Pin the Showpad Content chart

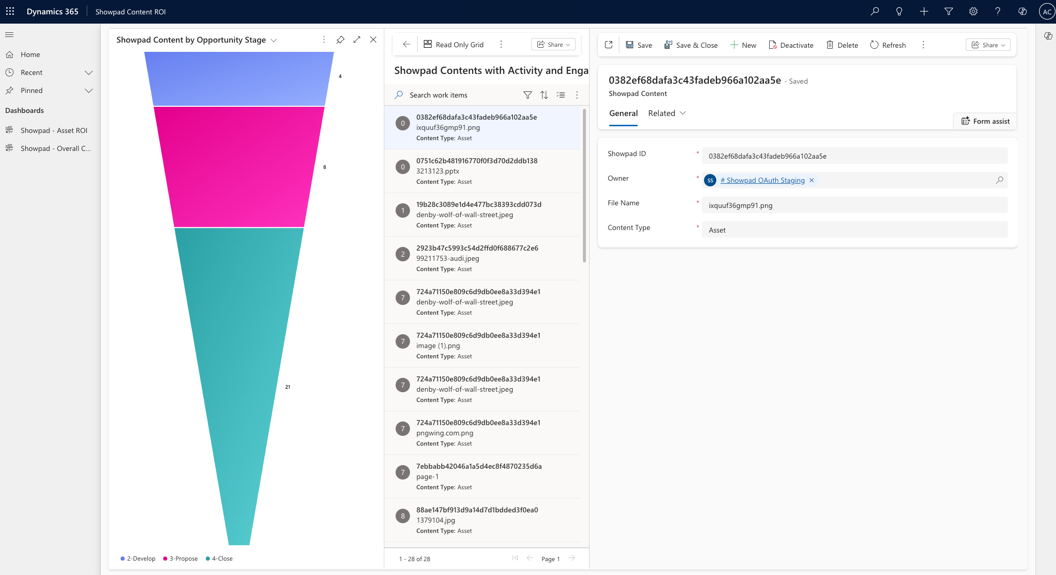(340, 40)
